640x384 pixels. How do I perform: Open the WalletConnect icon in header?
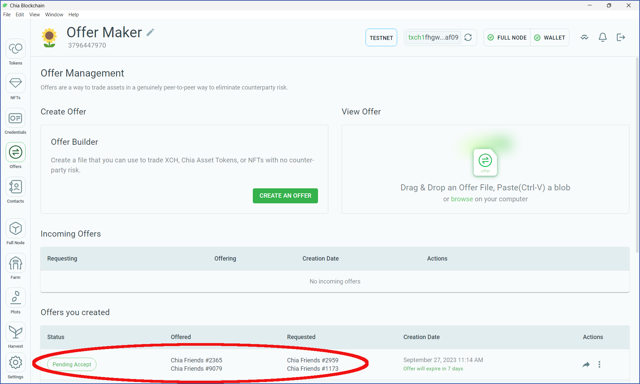584,37
